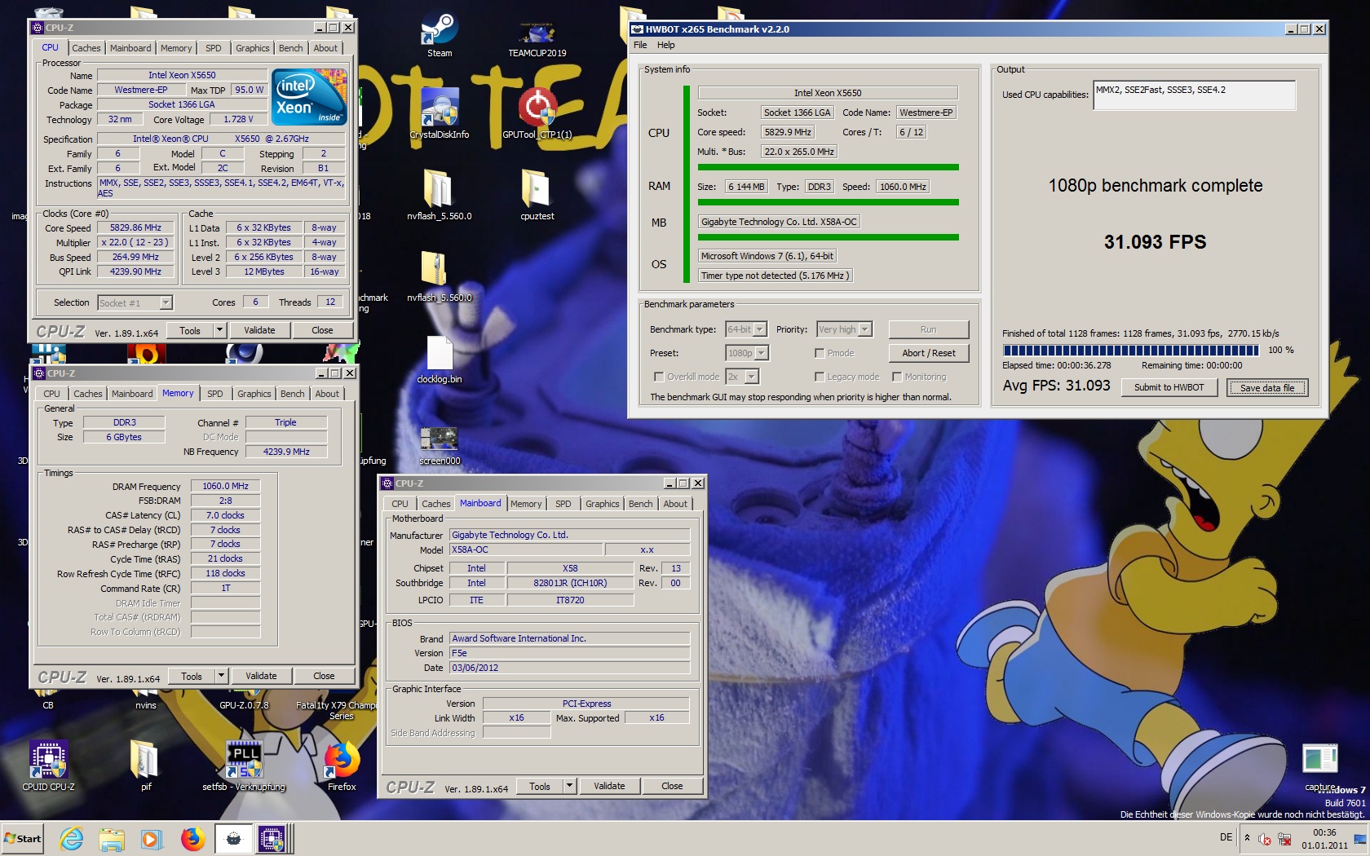Click the BIOS Version F5e field

click(569, 653)
